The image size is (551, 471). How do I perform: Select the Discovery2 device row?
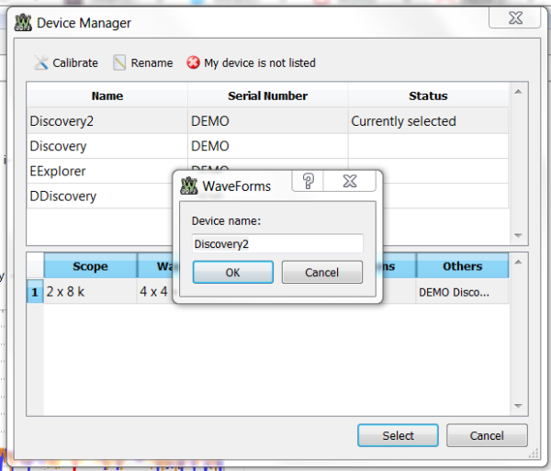[x=268, y=121]
